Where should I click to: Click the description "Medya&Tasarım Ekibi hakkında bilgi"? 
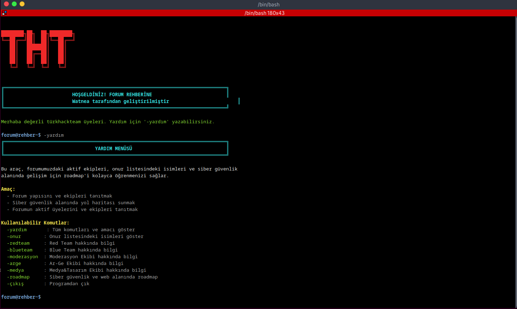[98, 270]
